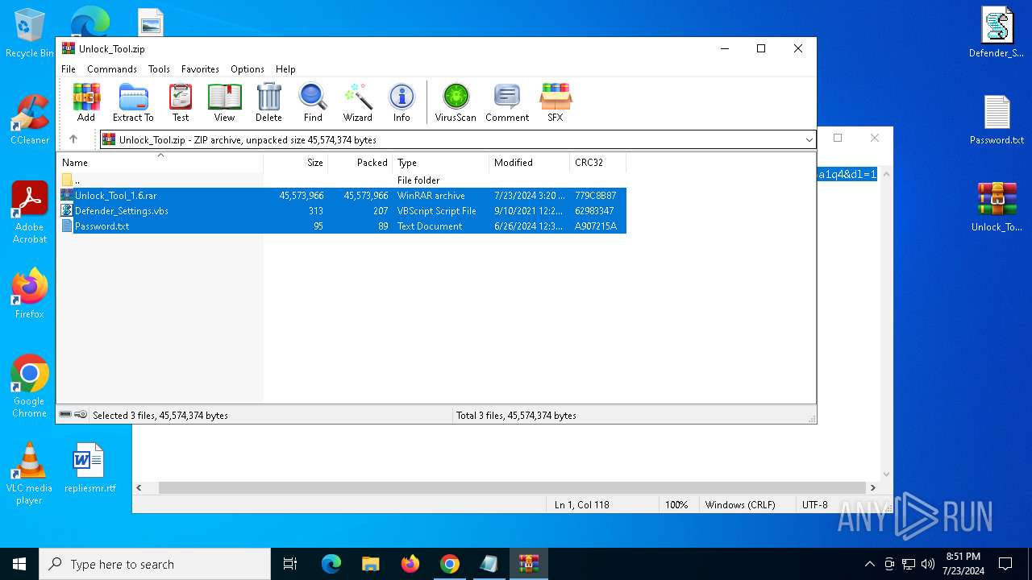1032x580 pixels.
Task: Show archive Info
Action: click(x=402, y=102)
